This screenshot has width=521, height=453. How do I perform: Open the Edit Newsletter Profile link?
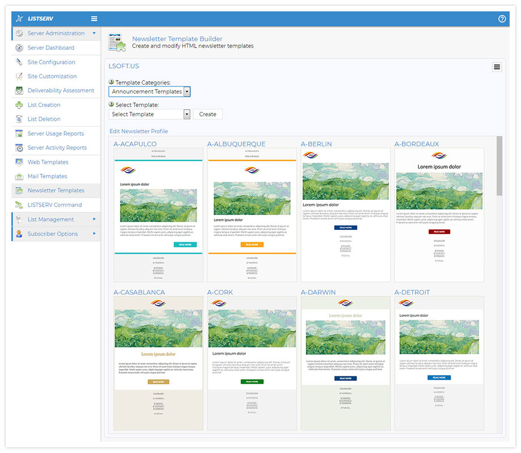click(138, 131)
